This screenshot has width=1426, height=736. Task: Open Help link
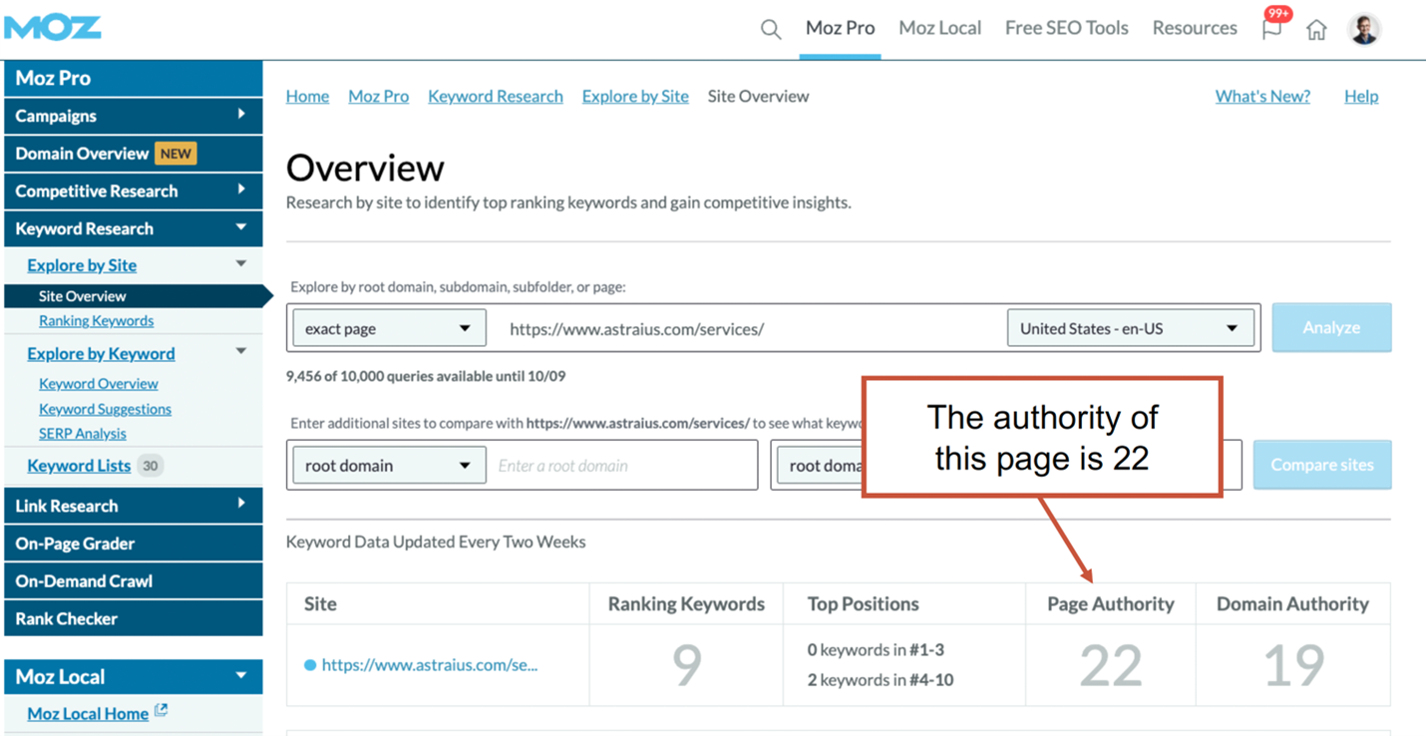click(x=1361, y=97)
